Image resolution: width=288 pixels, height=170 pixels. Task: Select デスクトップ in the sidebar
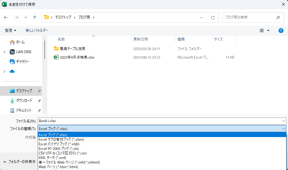tap(21, 91)
